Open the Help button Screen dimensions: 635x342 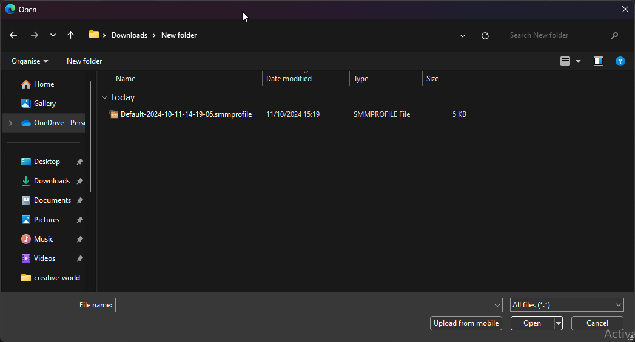(620, 61)
